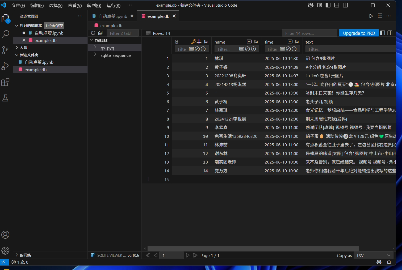Click the errors and warnings status entry

pyautogui.click(x=20, y=262)
